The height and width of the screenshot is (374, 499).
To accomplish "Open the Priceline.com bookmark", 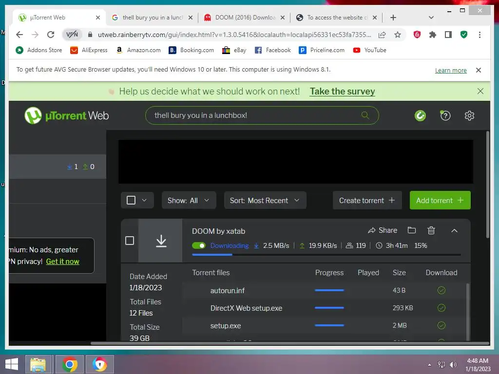I will (322, 50).
